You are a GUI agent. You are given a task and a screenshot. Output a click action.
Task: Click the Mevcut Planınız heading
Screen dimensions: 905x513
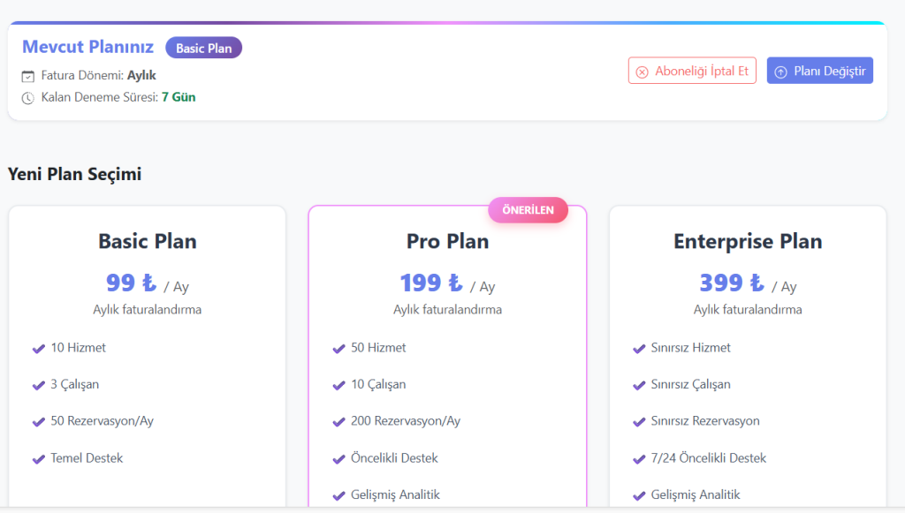(x=87, y=47)
